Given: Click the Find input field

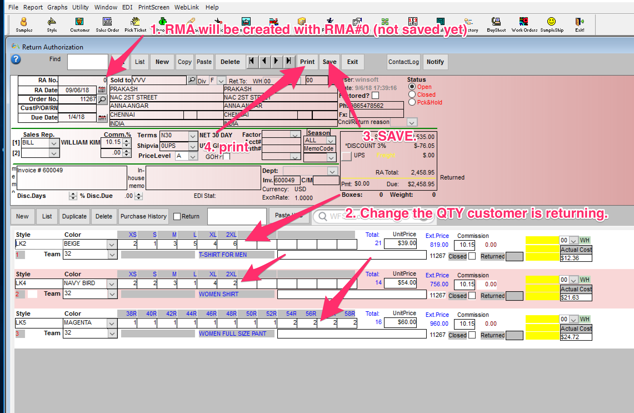Looking at the screenshot, I should (x=88, y=62).
